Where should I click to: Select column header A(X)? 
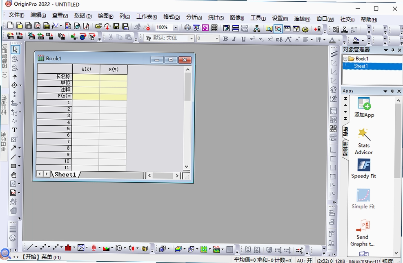point(87,69)
